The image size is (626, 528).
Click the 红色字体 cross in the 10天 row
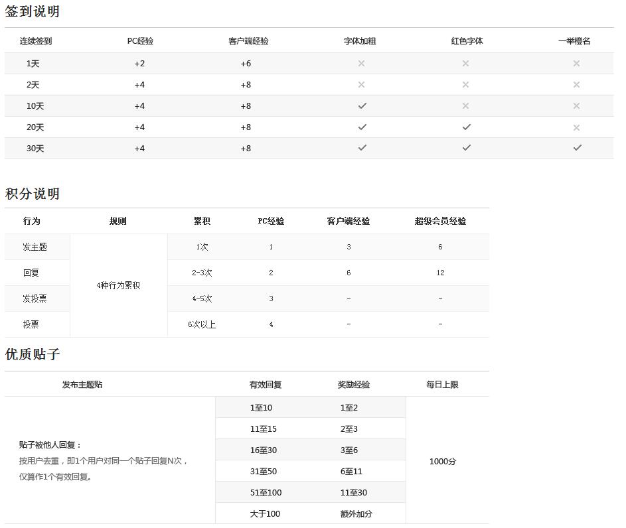(465, 106)
